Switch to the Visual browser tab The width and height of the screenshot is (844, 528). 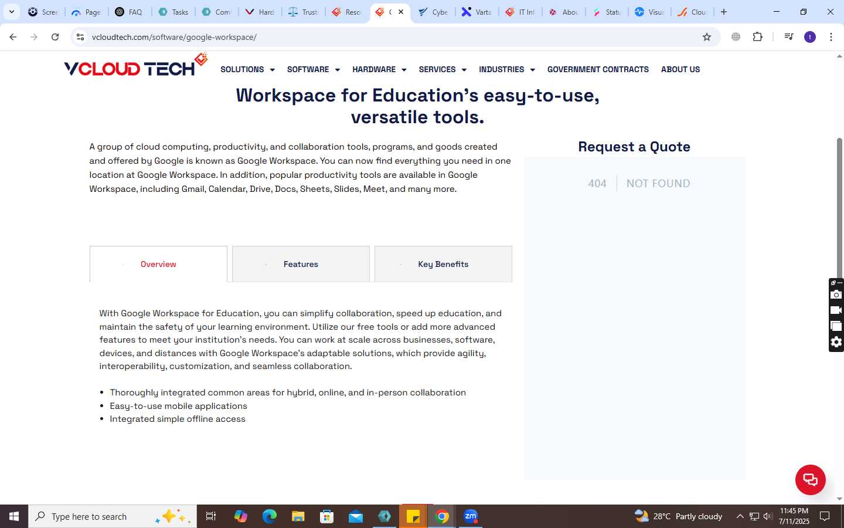pyautogui.click(x=650, y=12)
